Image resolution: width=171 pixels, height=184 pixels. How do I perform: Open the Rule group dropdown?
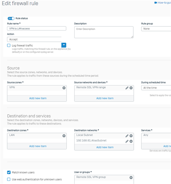coord(156,29)
